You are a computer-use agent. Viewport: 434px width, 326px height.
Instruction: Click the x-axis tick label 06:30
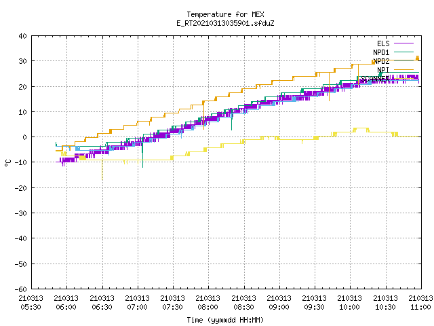point(102,307)
